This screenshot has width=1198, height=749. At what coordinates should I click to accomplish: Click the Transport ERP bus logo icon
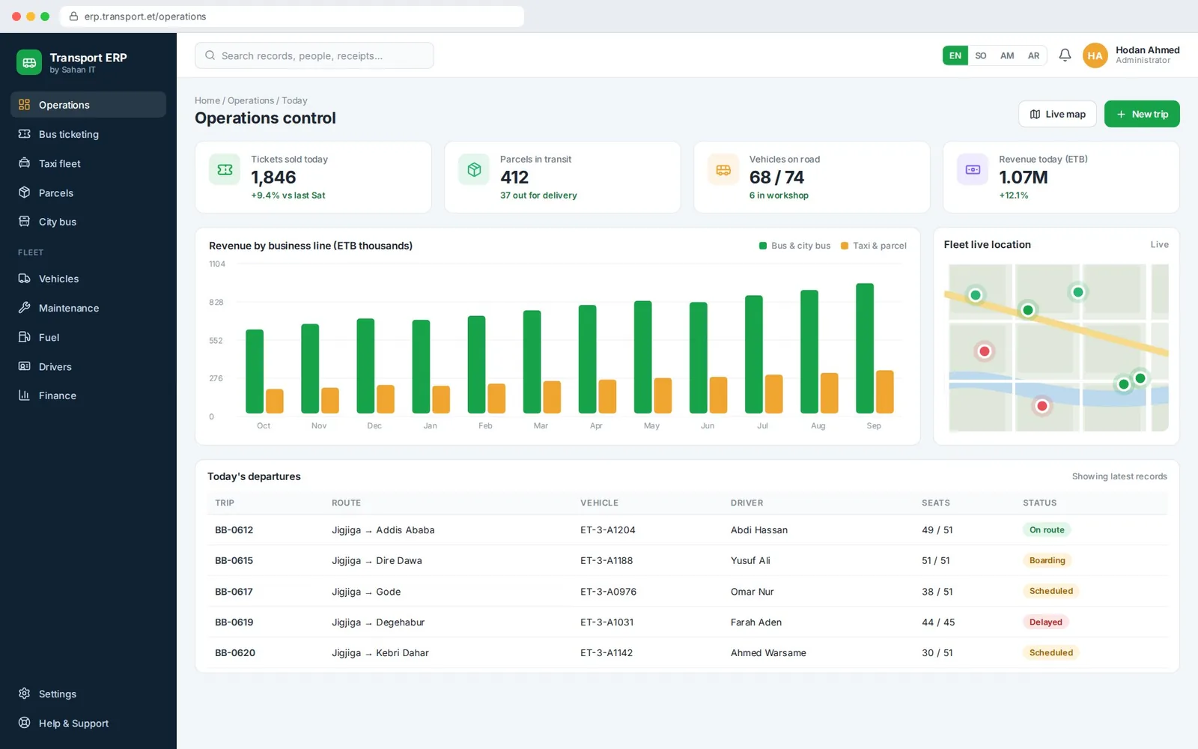coord(29,62)
